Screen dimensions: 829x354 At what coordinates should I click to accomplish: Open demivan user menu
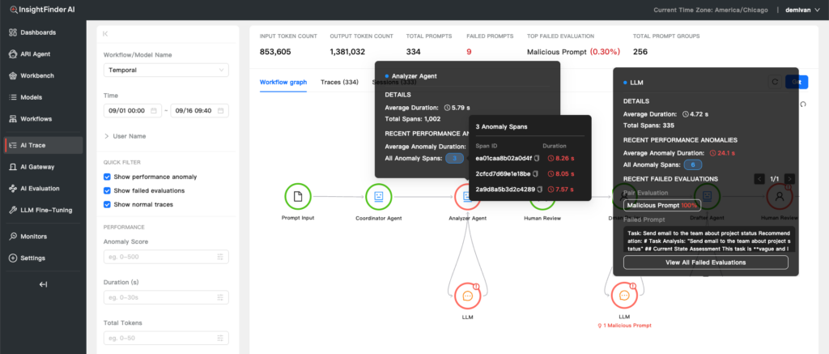[802, 10]
